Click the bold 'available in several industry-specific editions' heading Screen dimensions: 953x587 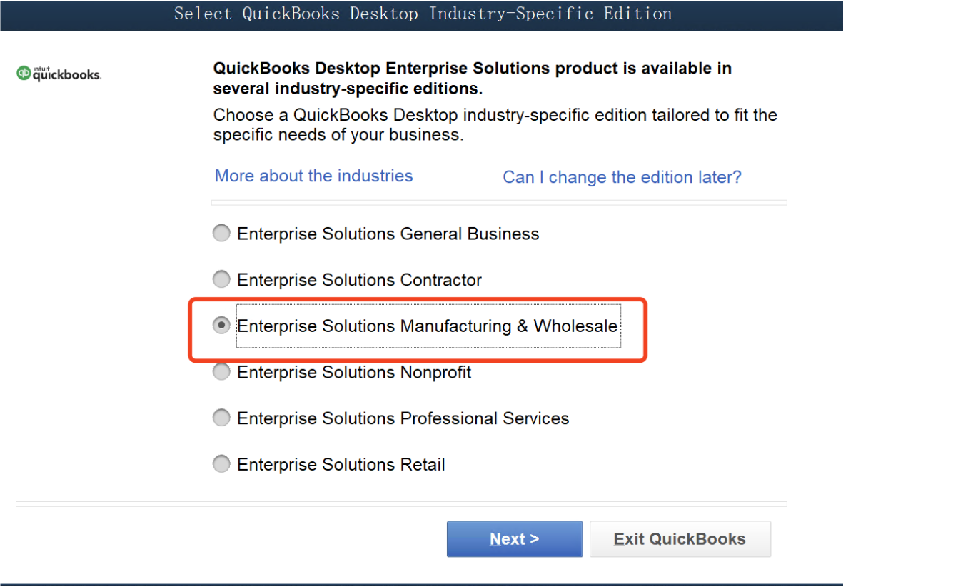click(473, 79)
